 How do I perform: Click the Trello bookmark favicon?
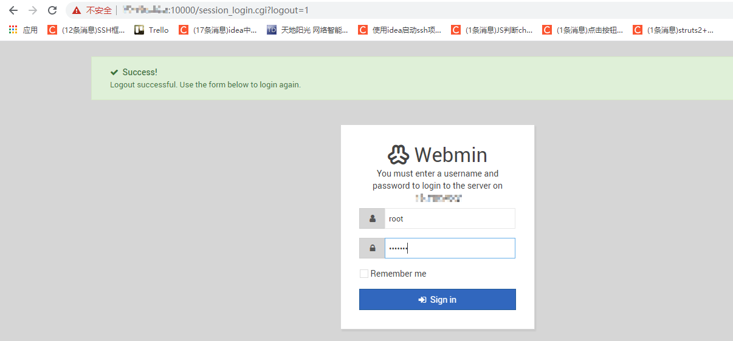139,30
